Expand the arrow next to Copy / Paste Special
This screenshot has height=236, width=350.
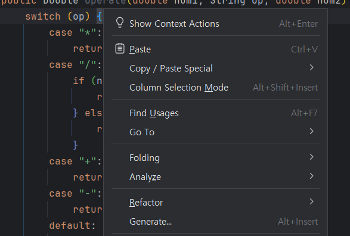312,67
